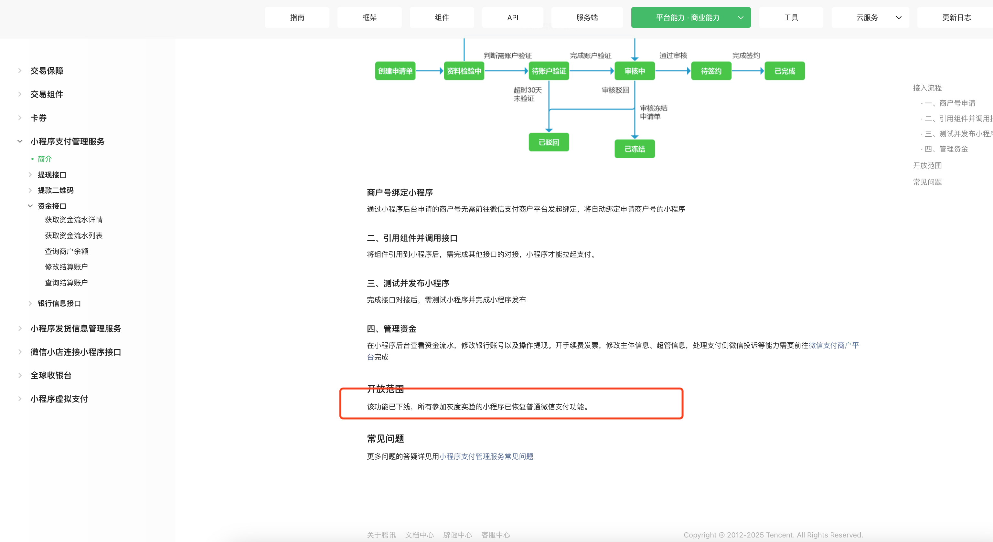993x542 pixels.
Task: Switch to the API top tab
Action: point(512,18)
